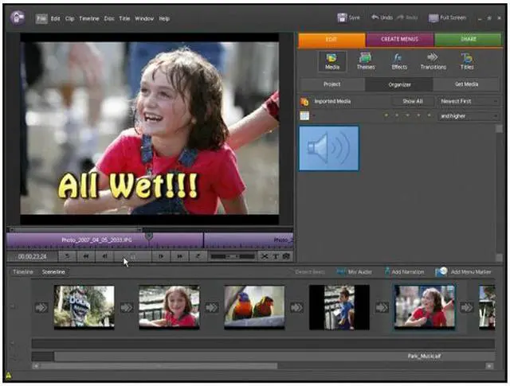Viewport: 510px width, 386px height.
Task: Click the Fast Forward button
Action: click(x=179, y=257)
